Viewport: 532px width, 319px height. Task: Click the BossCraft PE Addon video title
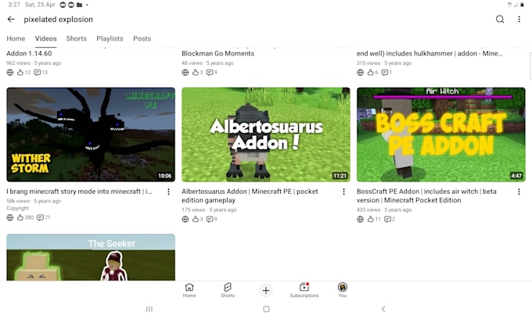426,196
